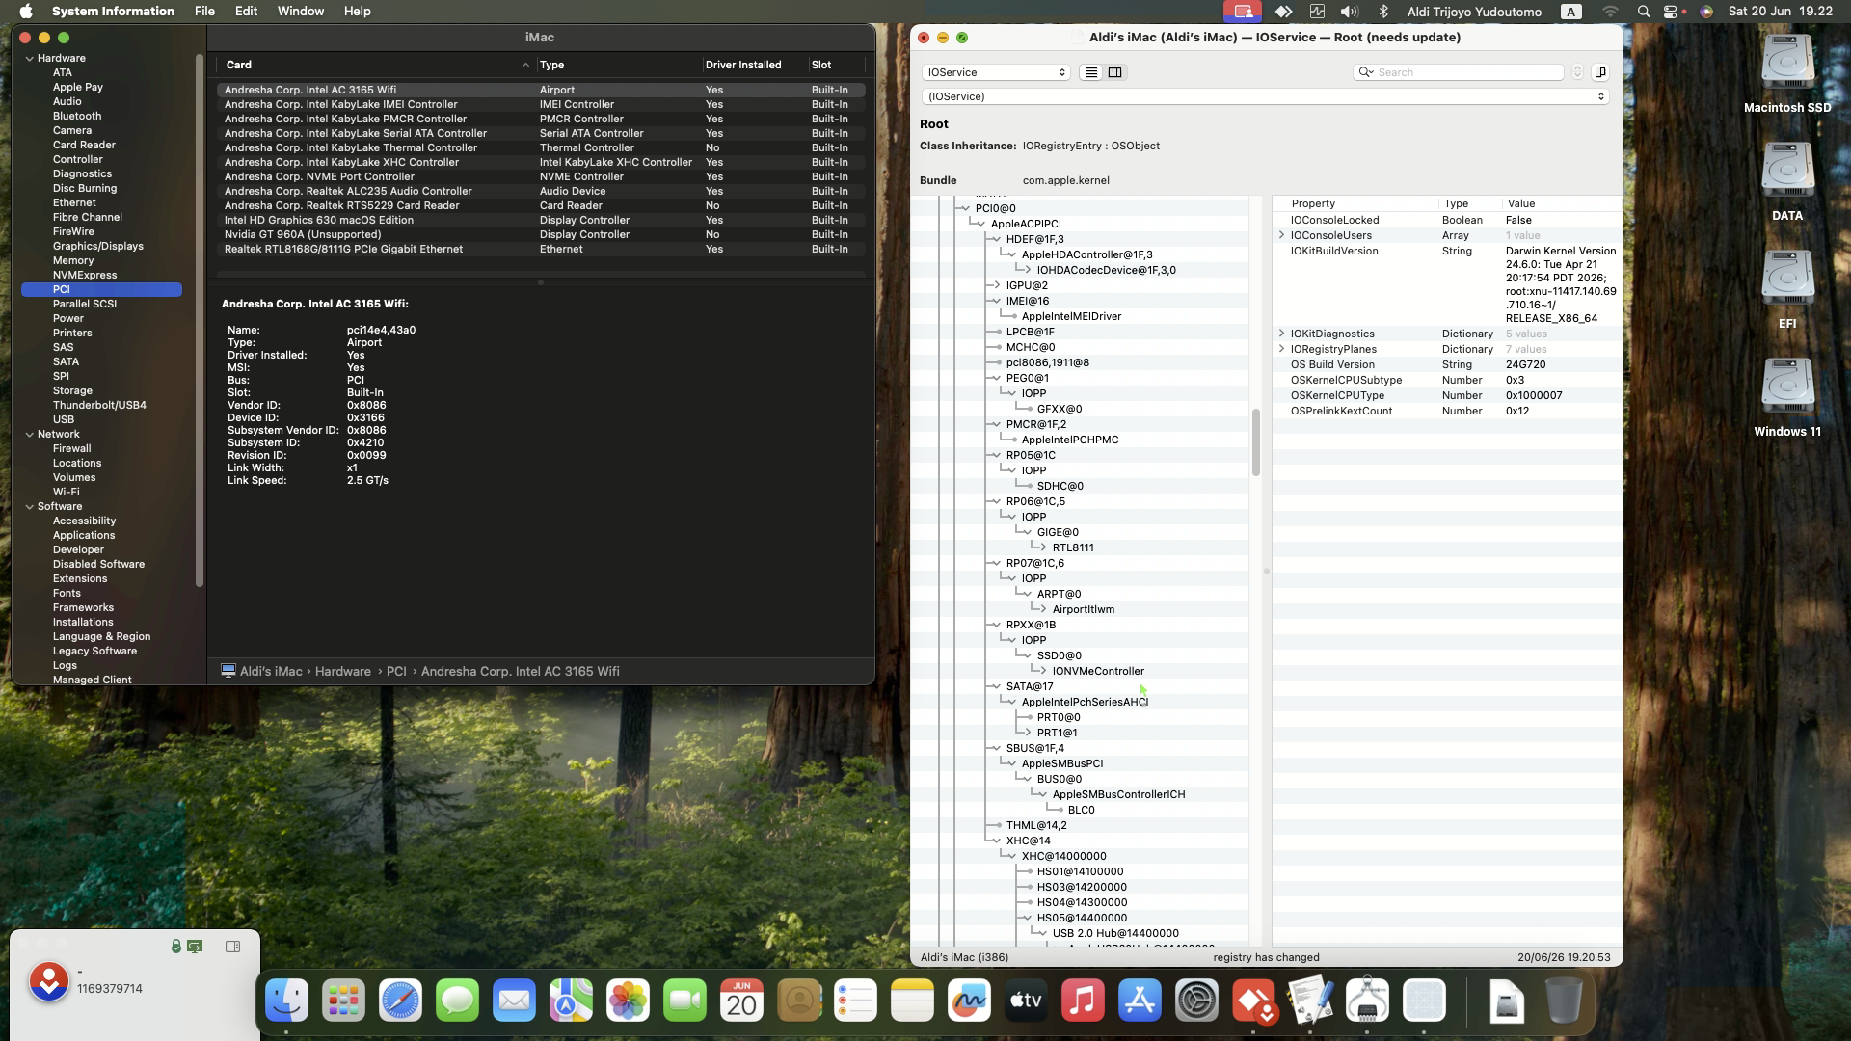The height and width of the screenshot is (1041, 1851).
Task: Click the AnyDesk sidebar toggle icon
Action: click(x=232, y=947)
